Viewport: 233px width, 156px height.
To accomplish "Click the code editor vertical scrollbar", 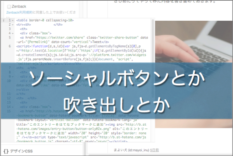I will [x=153, y=58].
